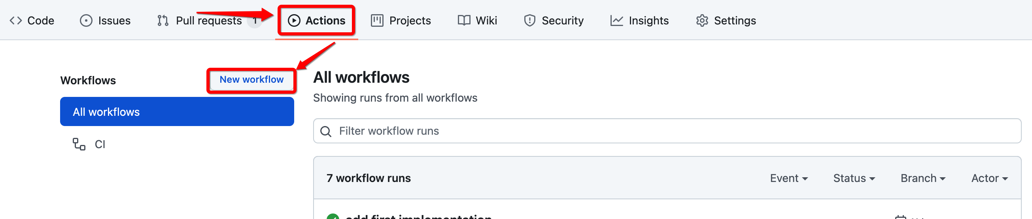Click the Insights graph icon
Viewport: 1032px width, 219px height.
616,20
